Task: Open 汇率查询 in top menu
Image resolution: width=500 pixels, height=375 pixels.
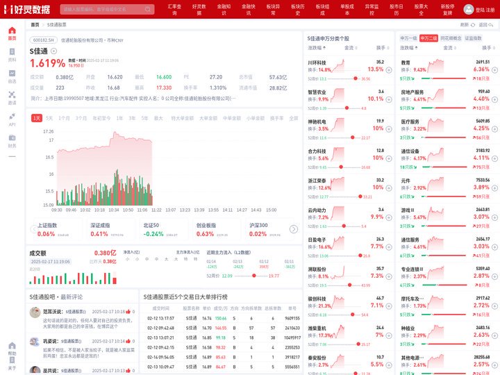Action: tap(174, 9)
